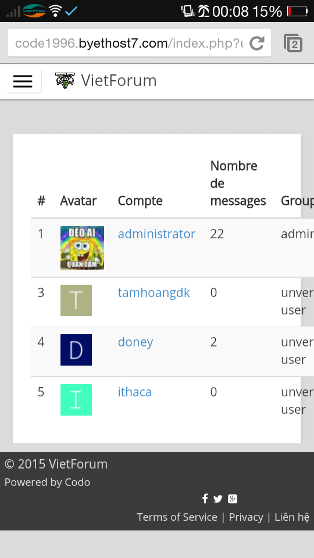Screen dimensions: 314x558
Task: Click row number 4 cell
Action: point(41,342)
